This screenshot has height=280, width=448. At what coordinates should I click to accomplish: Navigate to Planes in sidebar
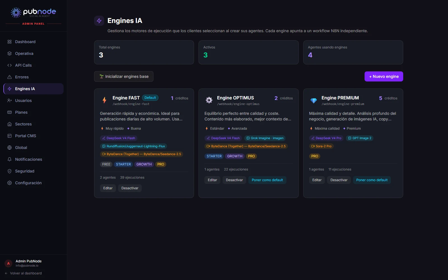pos(34,112)
